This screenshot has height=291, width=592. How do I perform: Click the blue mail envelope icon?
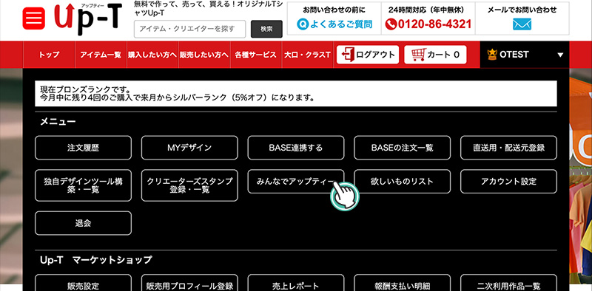click(522, 24)
